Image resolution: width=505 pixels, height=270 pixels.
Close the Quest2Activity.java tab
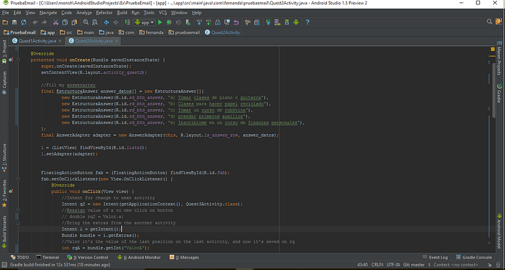tap(117, 41)
